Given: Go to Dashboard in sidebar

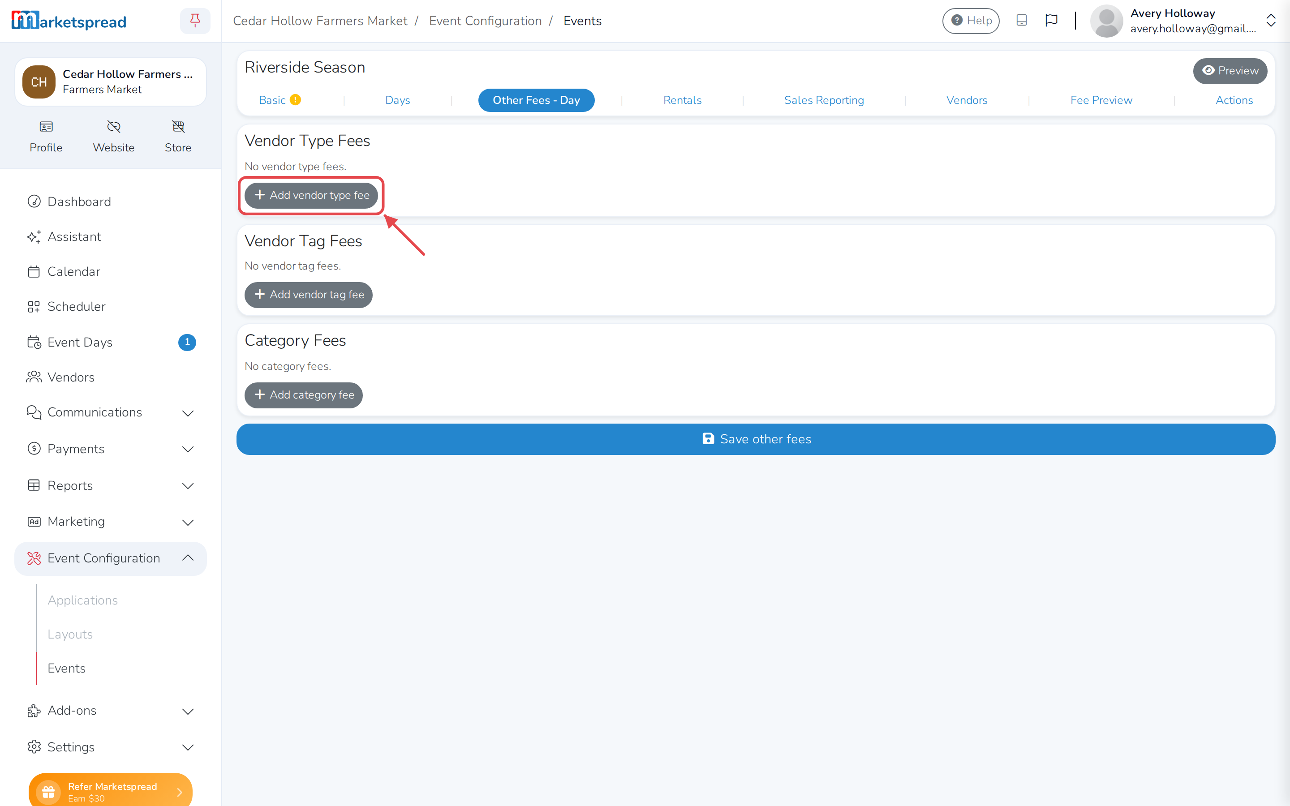Looking at the screenshot, I should point(110,201).
